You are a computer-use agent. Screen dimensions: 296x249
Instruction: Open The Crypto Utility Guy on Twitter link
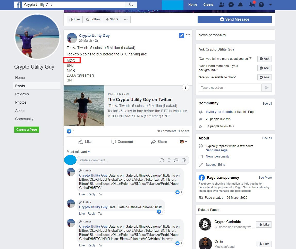pyautogui.click(x=140, y=99)
